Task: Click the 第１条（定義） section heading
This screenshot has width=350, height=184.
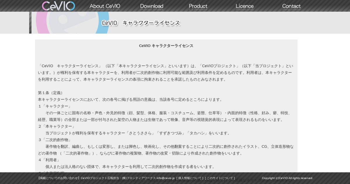Action: (51, 93)
